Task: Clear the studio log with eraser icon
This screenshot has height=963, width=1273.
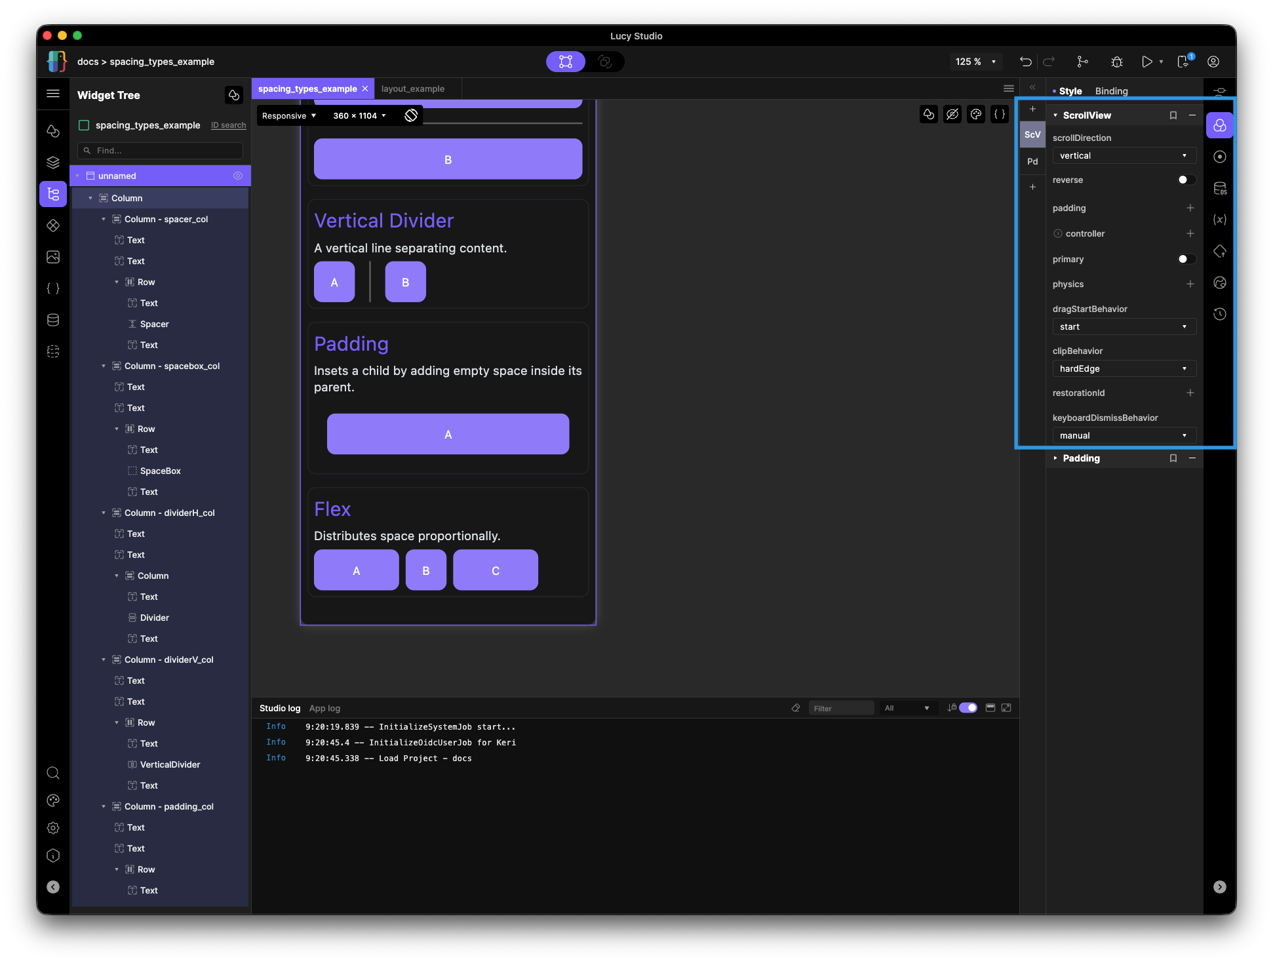Action: (796, 708)
